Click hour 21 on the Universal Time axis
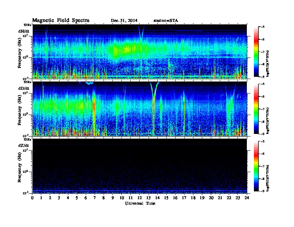Screen dimensions: 294x227 (220, 198)
